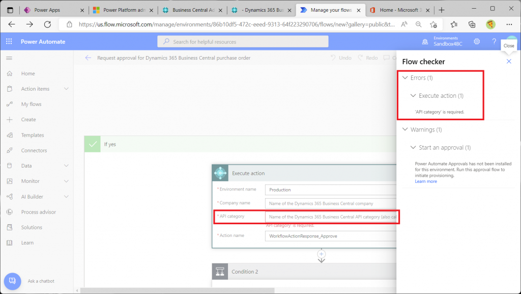Add page to favorites star icon
521x294 pixels.
pos(433,24)
